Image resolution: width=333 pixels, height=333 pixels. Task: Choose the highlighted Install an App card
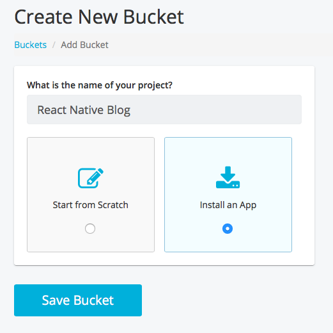[x=228, y=195]
